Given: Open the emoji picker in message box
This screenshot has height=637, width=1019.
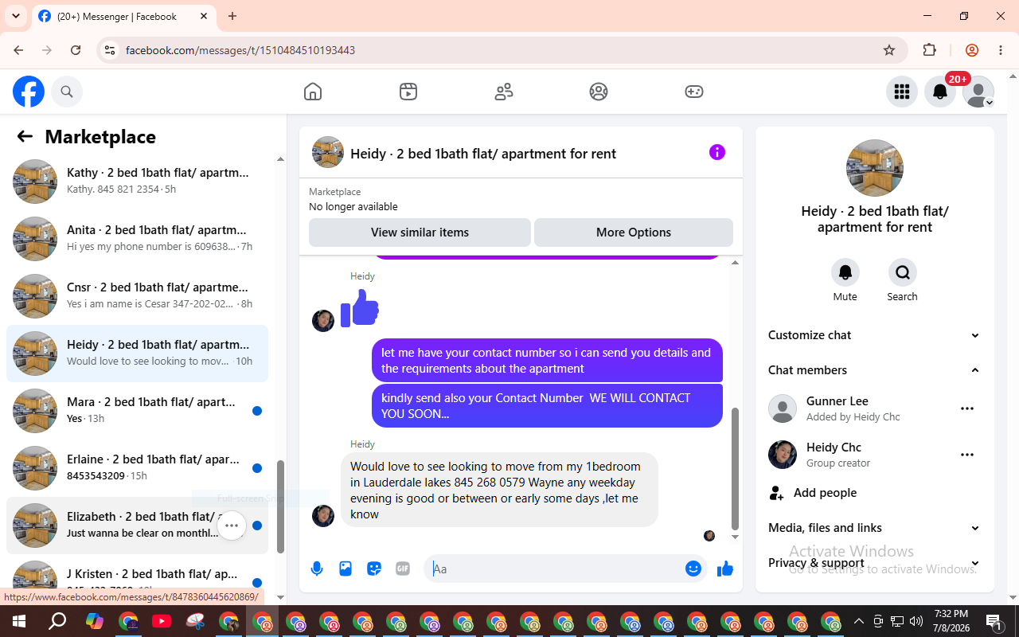Looking at the screenshot, I should [x=693, y=569].
